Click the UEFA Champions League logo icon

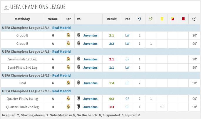5,7
